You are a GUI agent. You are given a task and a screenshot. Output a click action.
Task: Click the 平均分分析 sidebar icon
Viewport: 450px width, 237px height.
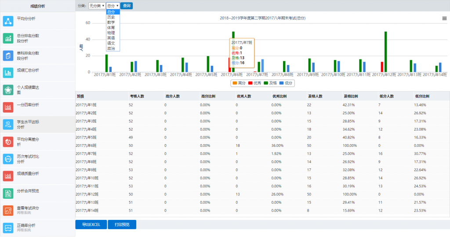pyautogui.click(x=8, y=21)
